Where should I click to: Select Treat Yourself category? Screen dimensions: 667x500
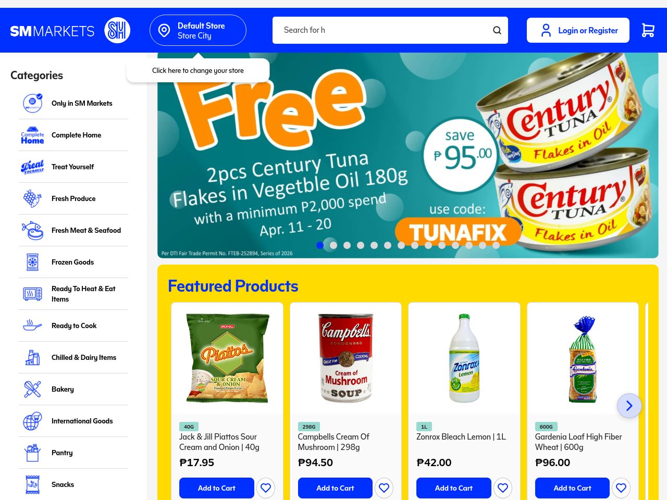(x=73, y=167)
